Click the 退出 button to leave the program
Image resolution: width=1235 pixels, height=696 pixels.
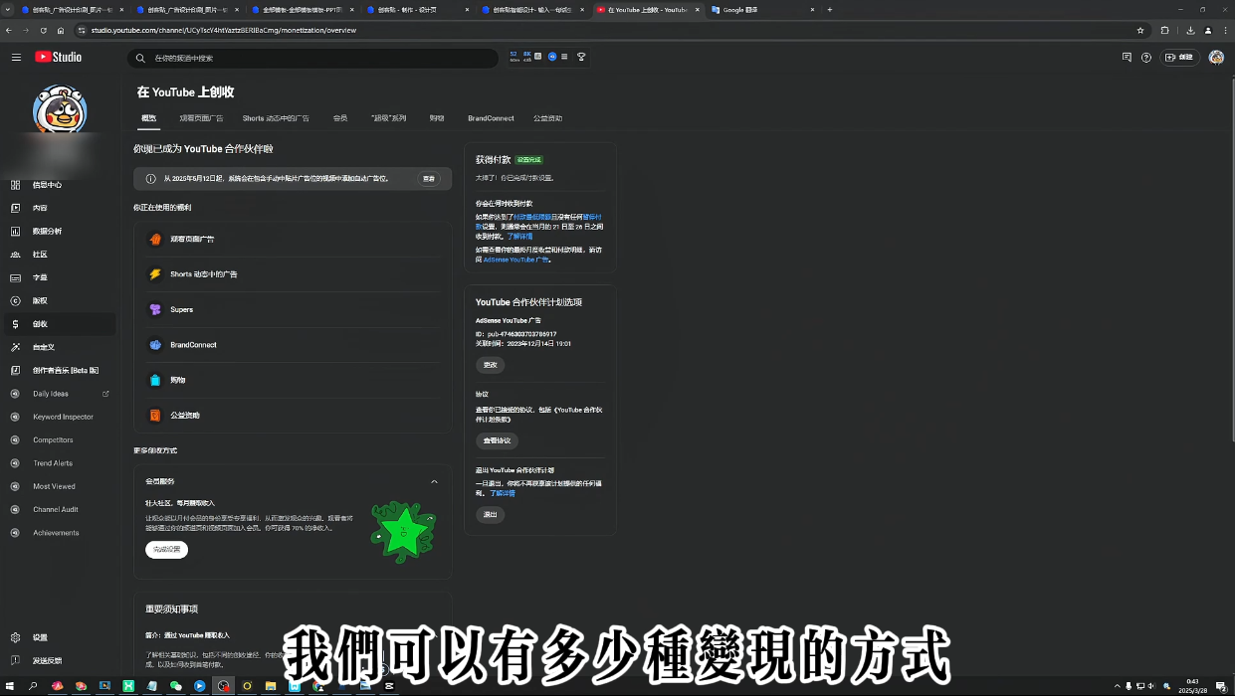pos(490,514)
